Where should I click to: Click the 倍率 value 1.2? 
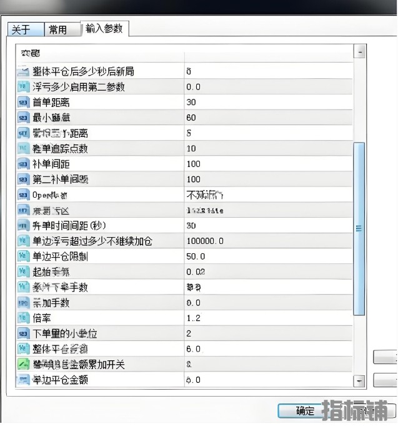point(269,318)
